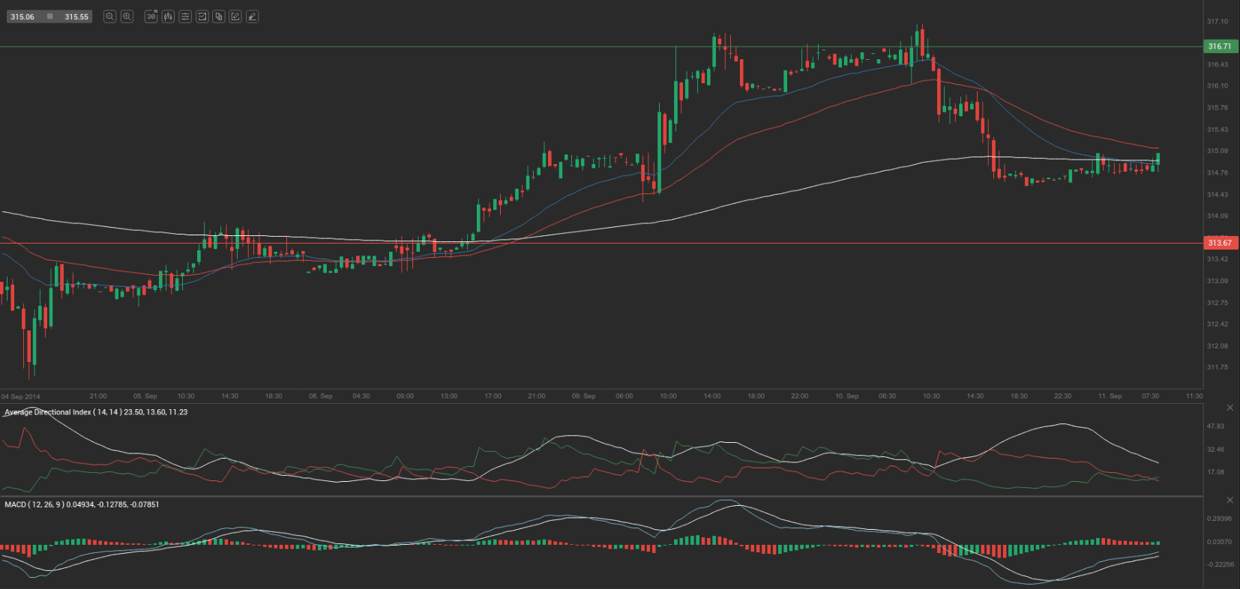Close the Average Directional Index panel

coord(1230,408)
